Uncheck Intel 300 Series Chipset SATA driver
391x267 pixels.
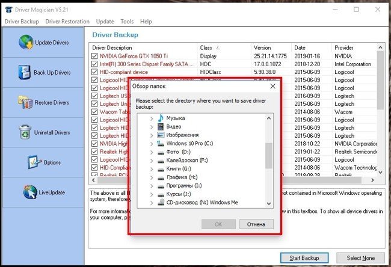coord(94,64)
